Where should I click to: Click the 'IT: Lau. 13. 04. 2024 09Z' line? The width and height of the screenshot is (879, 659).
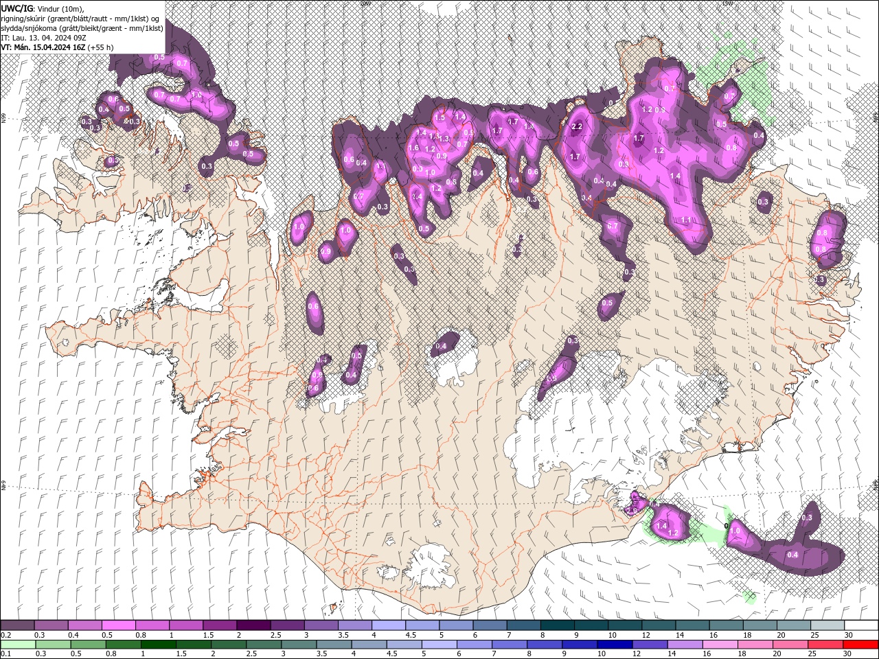pyautogui.click(x=45, y=38)
